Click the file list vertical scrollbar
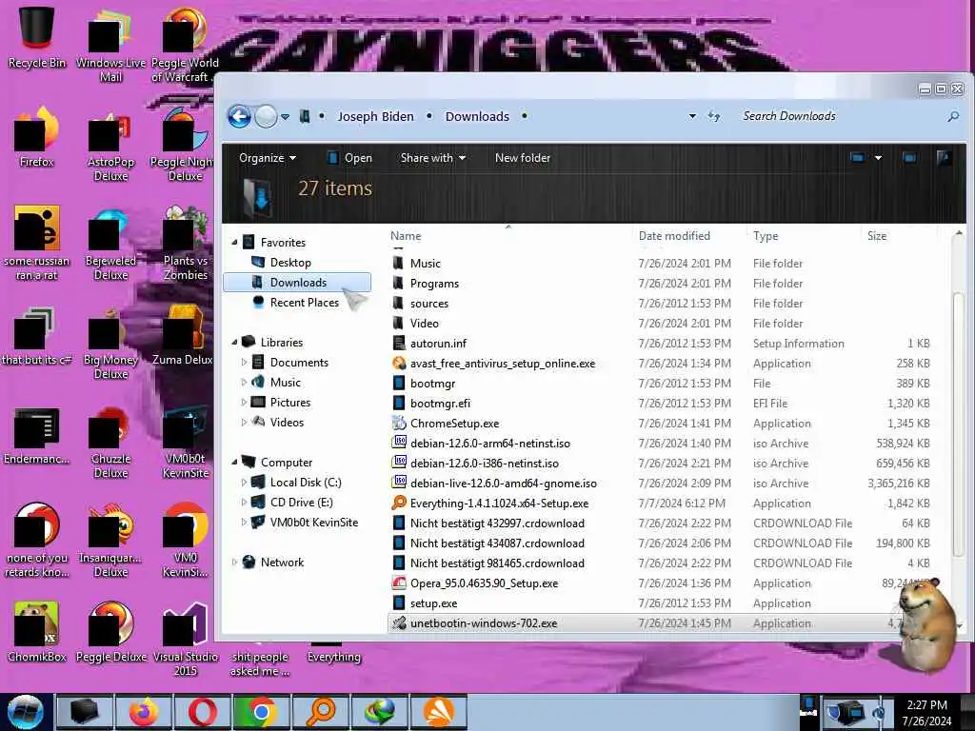 point(959,423)
